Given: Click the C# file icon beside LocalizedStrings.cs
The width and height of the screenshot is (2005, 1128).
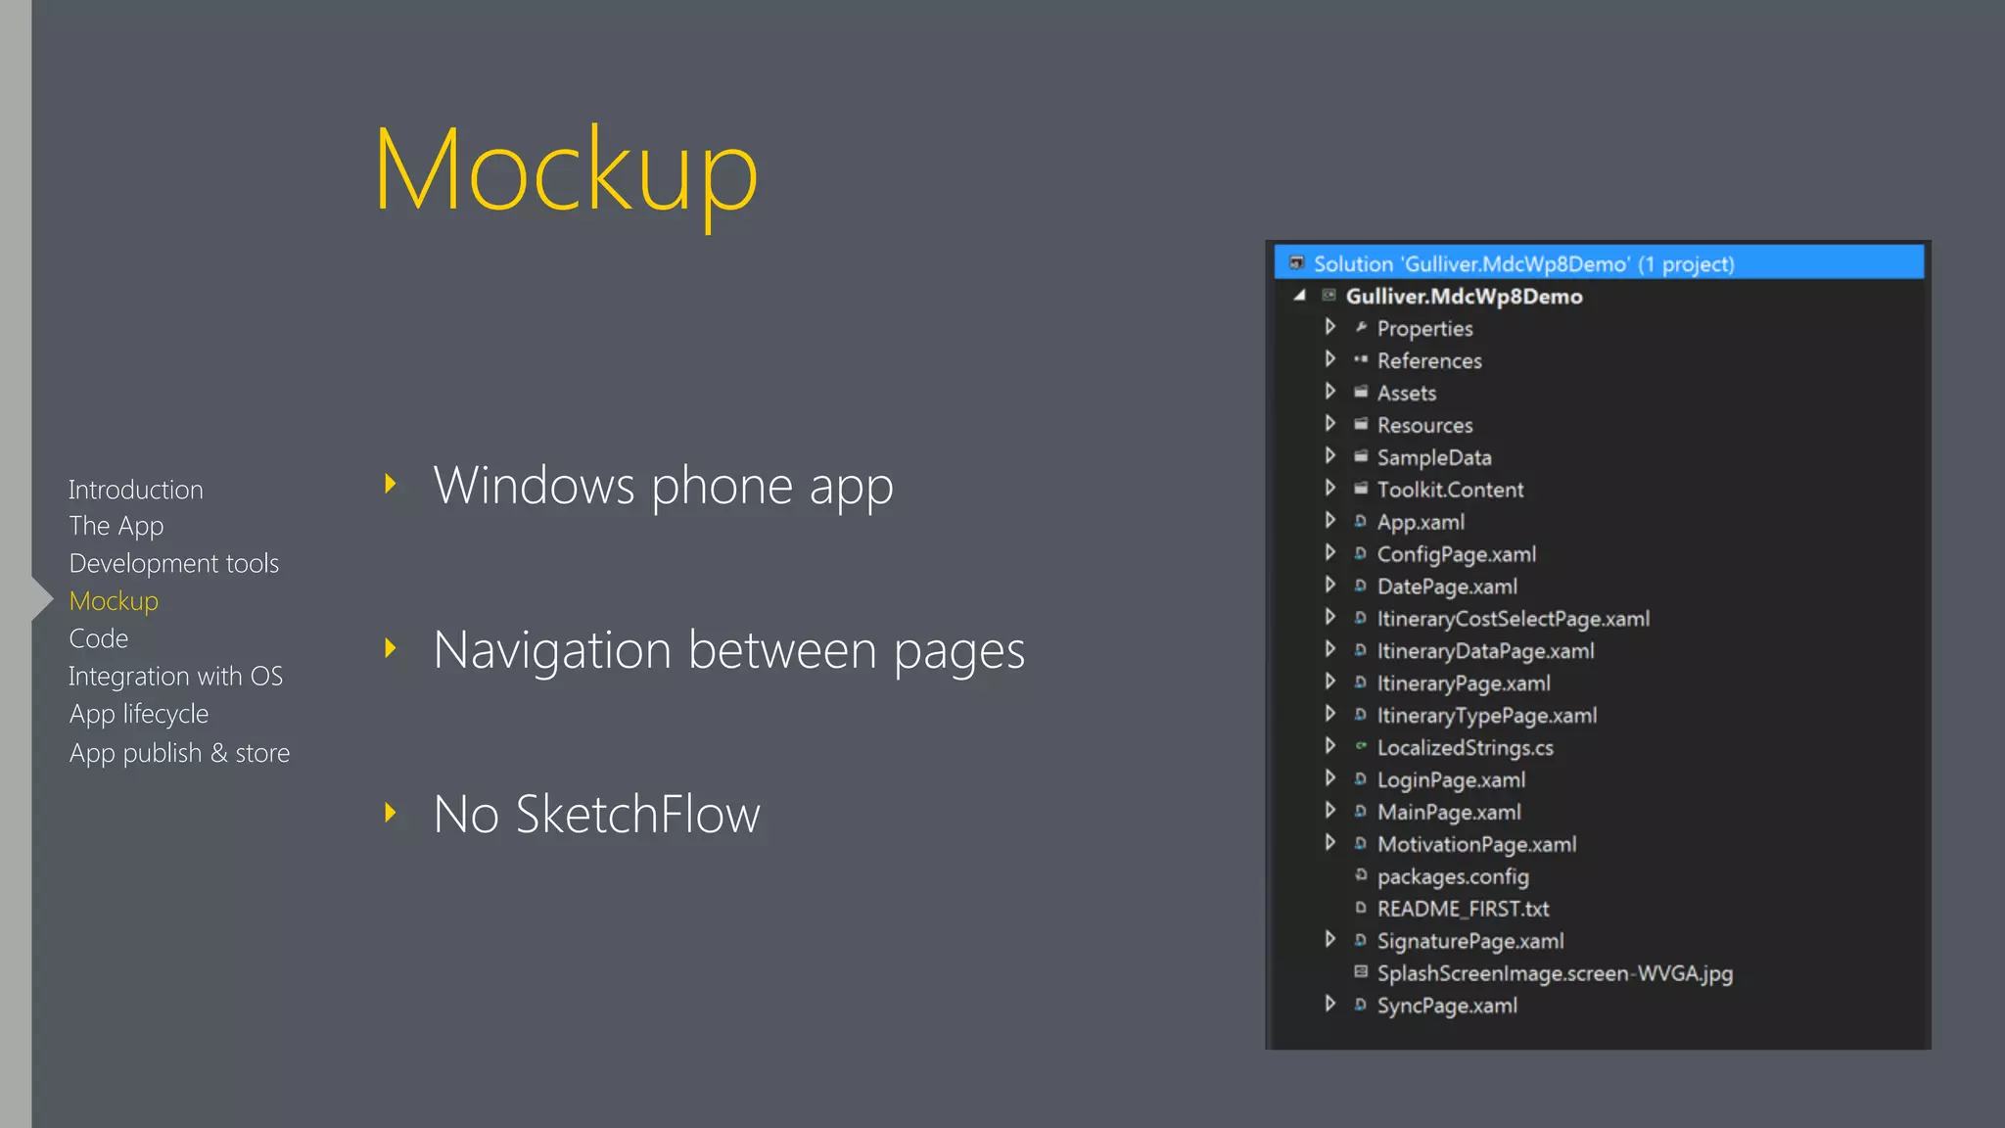Looking at the screenshot, I should click(x=1361, y=746).
